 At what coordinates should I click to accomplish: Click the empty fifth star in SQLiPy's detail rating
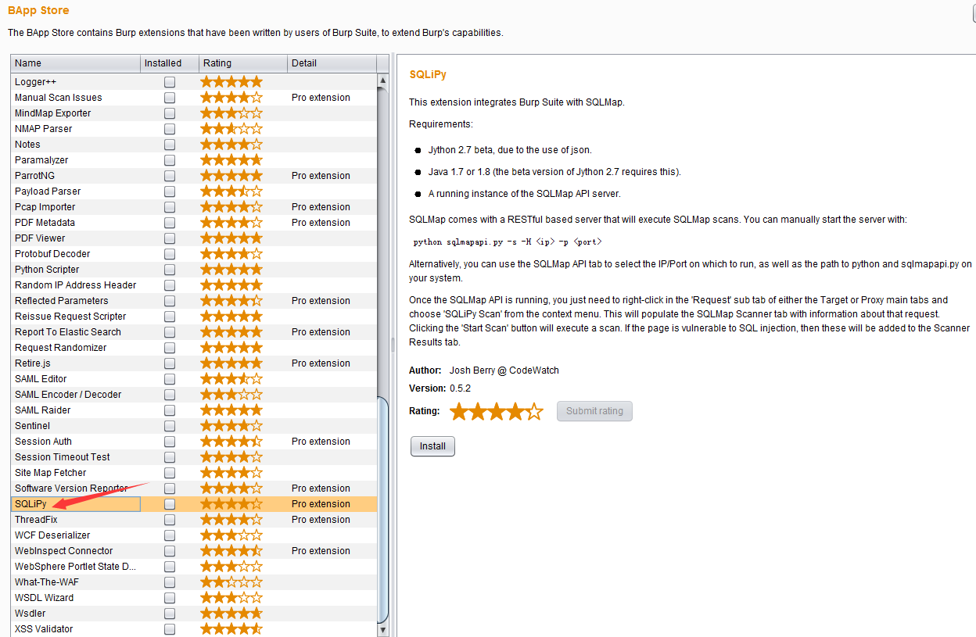tap(534, 411)
